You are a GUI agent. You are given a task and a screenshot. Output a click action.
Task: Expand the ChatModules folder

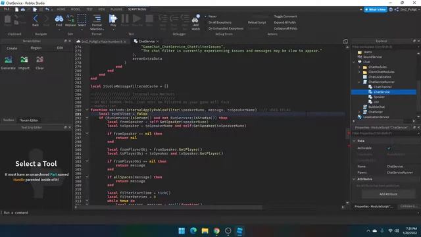[359, 67]
